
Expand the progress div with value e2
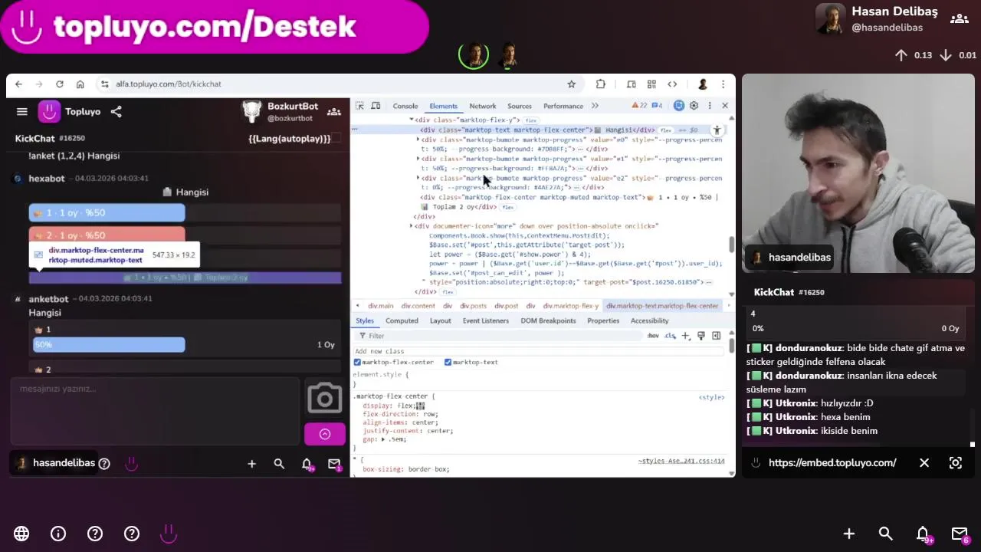(418, 178)
